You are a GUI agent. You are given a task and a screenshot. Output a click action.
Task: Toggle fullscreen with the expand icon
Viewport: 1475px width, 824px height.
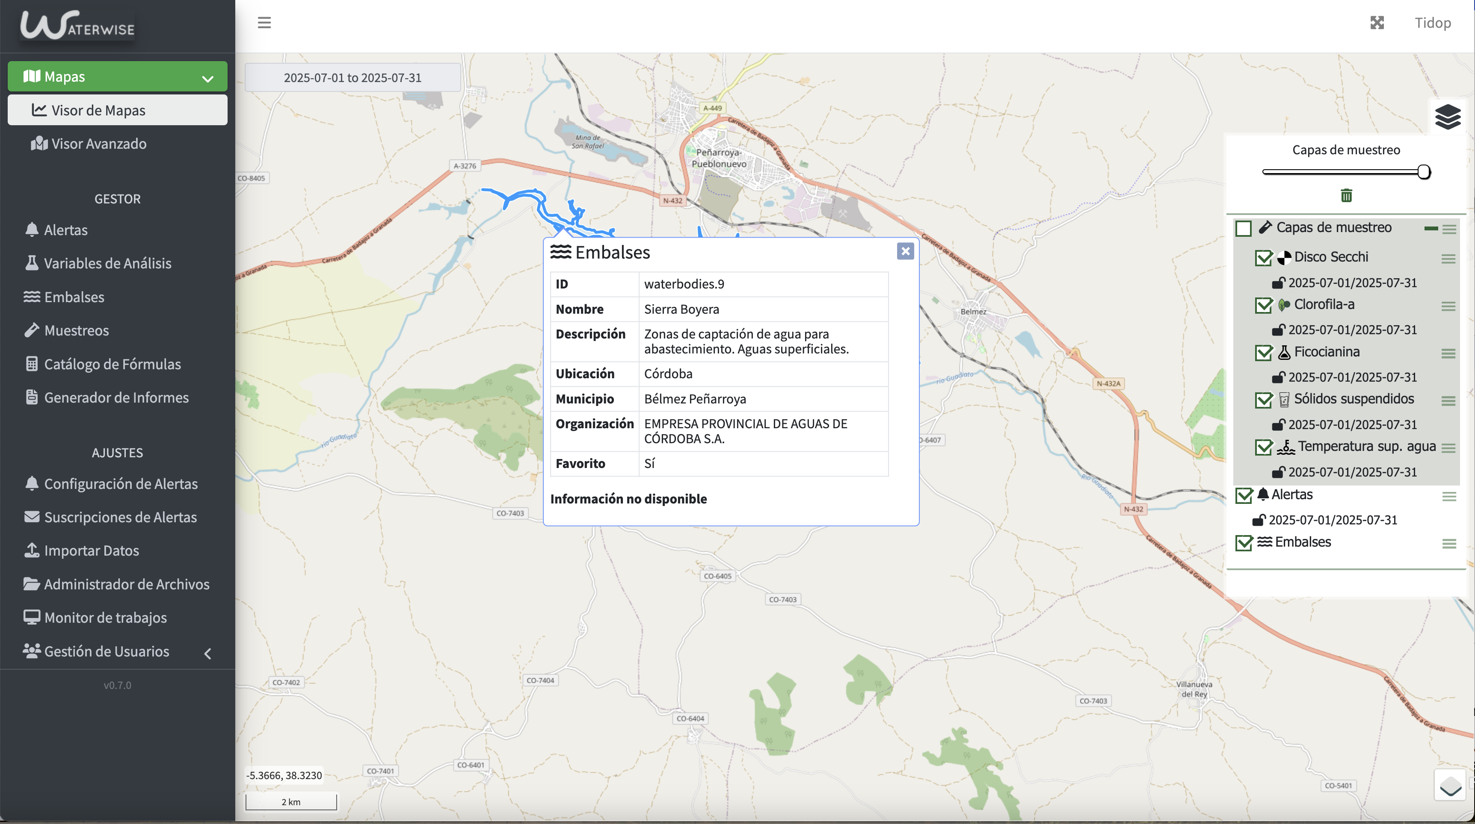[x=1377, y=23]
